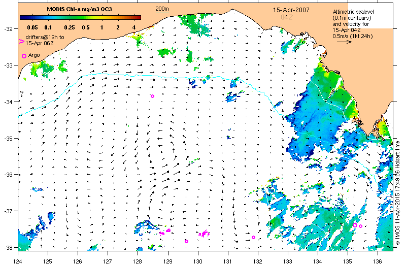
Task: Click the '136' longitude axis label
Action: [378, 261]
